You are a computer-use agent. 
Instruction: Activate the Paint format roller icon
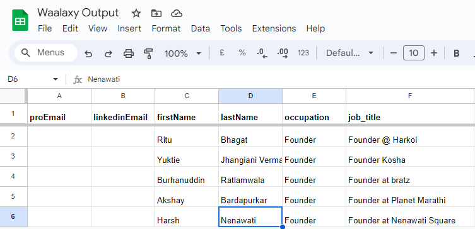tap(148, 53)
